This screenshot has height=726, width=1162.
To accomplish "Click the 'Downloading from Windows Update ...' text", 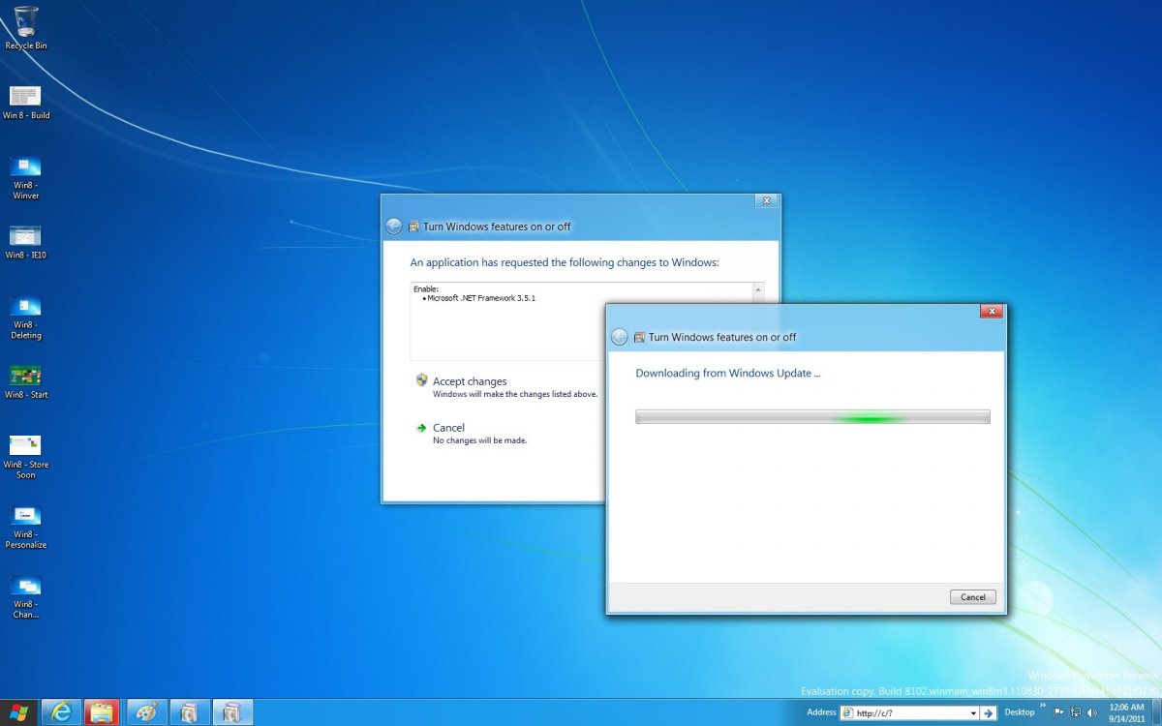I will click(x=728, y=373).
